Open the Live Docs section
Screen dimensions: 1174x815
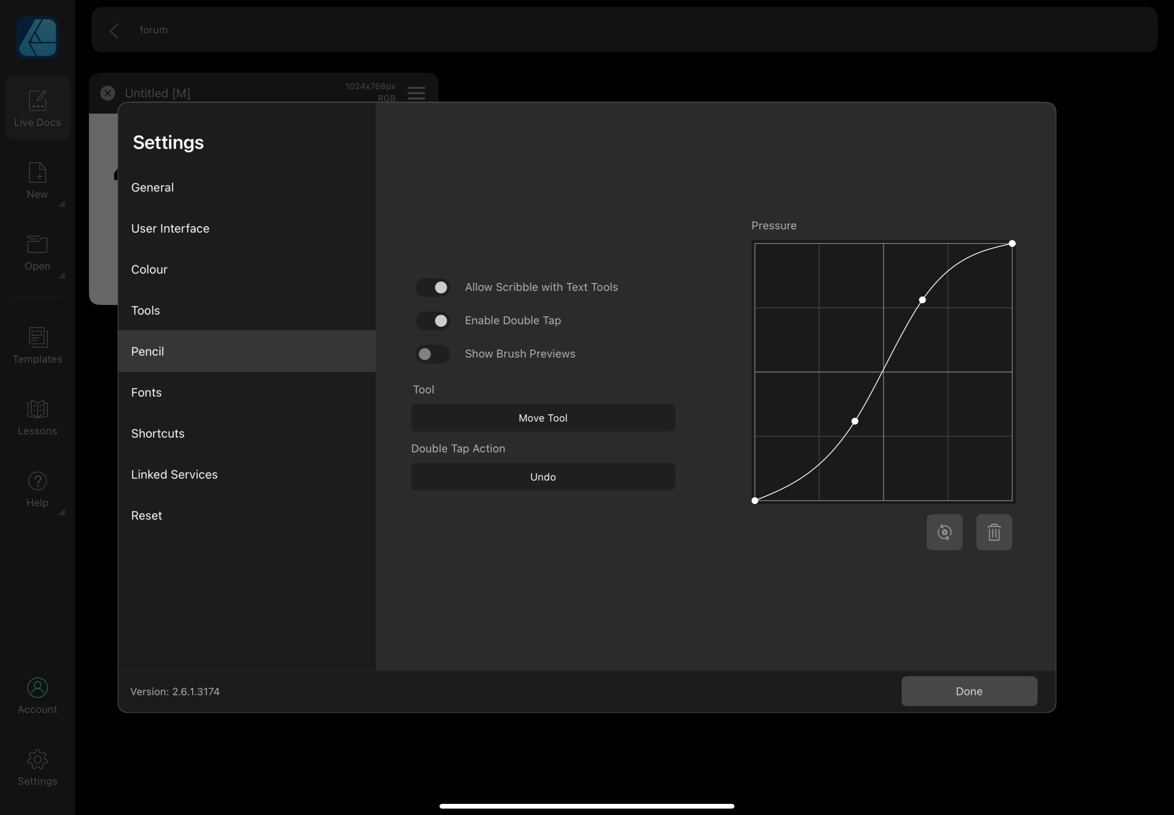tap(37, 108)
